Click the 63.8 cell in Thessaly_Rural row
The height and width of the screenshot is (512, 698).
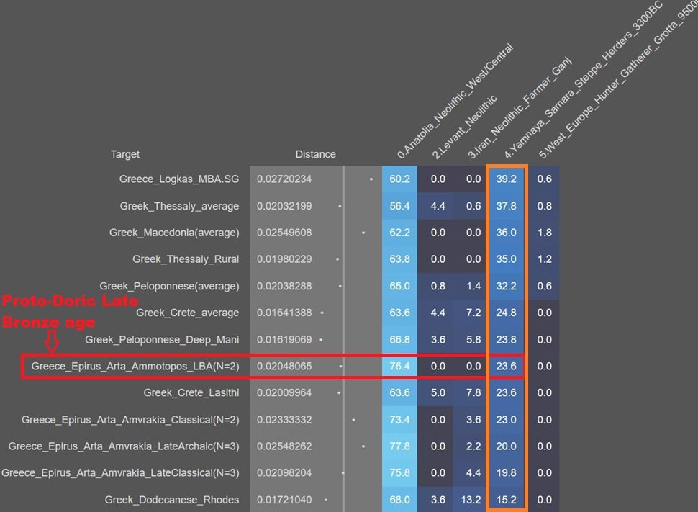point(400,259)
